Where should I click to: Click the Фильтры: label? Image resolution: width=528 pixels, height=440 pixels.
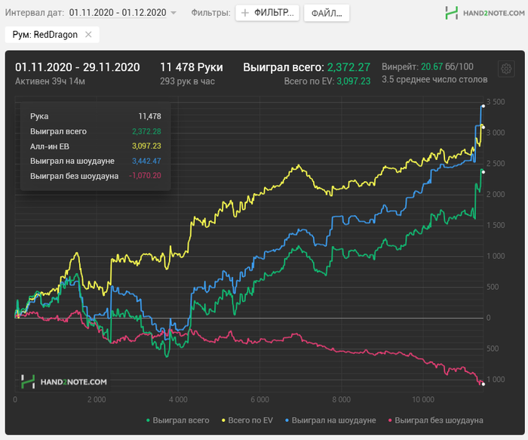210,13
